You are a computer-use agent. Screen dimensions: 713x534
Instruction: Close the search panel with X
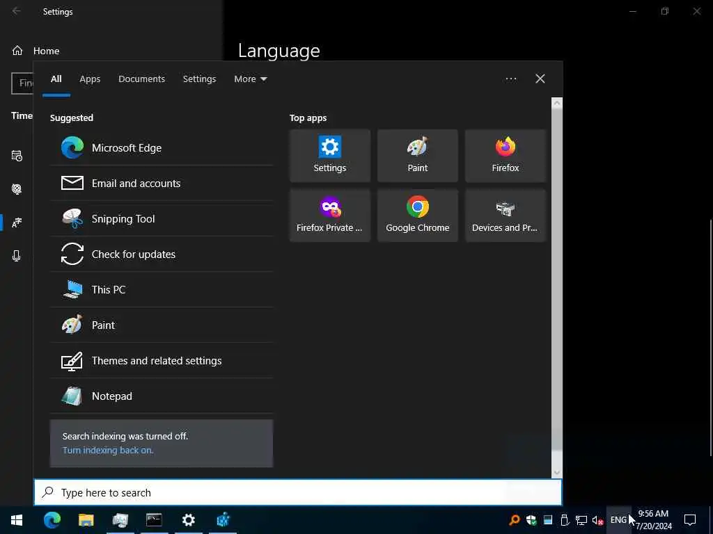tap(540, 79)
